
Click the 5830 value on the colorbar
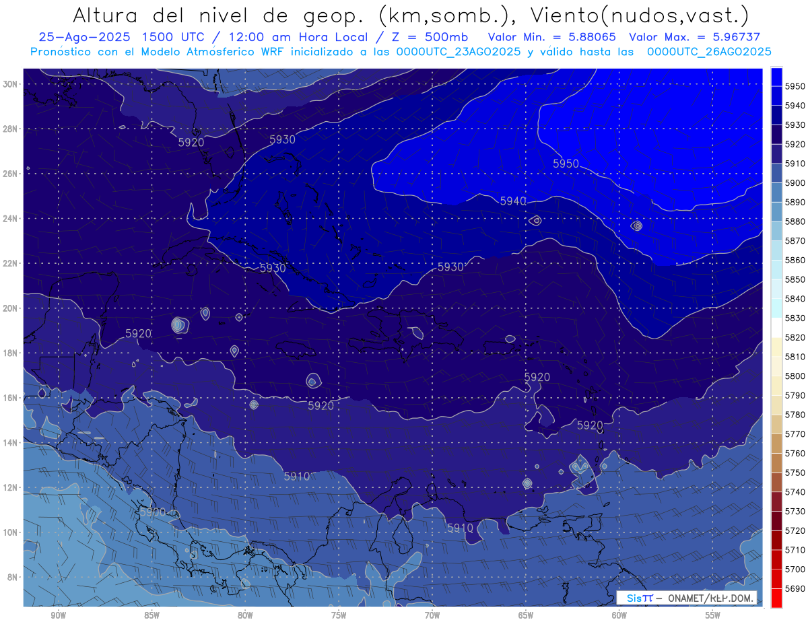(x=795, y=318)
